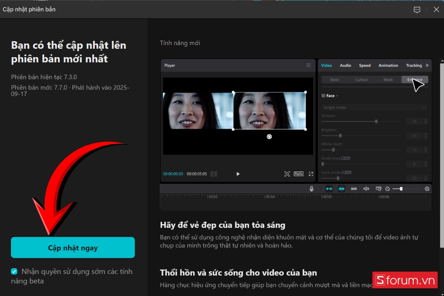
Task: Open the Single mode dropdown under Face
Action: point(373,107)
